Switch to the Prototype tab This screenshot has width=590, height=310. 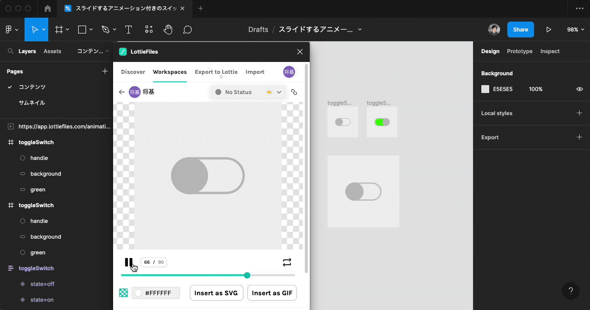[519, 51]
